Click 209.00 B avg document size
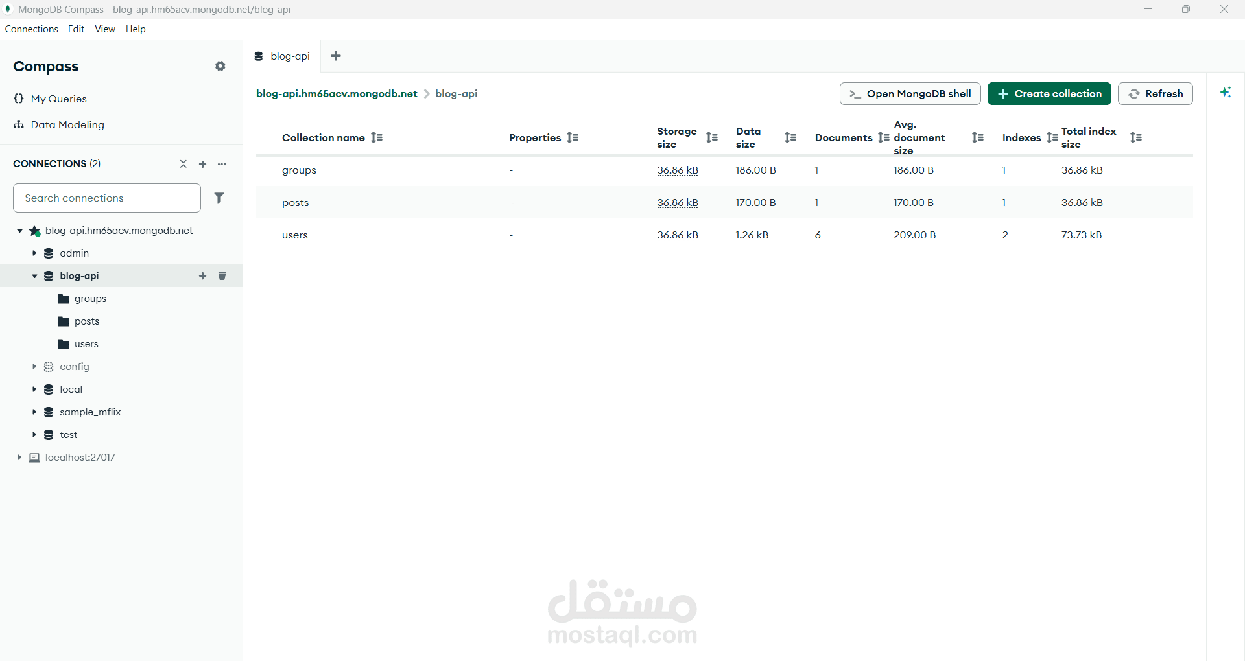Screen dimensions: 1245x661 [x=915, y=235]
